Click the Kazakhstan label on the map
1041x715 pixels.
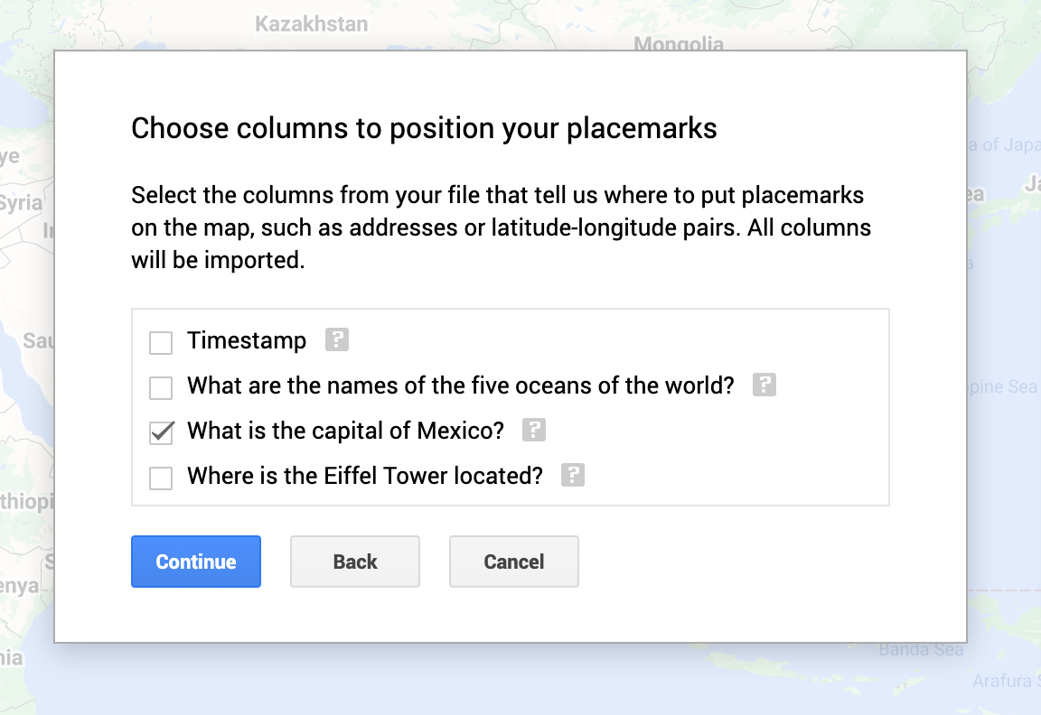[311, 23]
